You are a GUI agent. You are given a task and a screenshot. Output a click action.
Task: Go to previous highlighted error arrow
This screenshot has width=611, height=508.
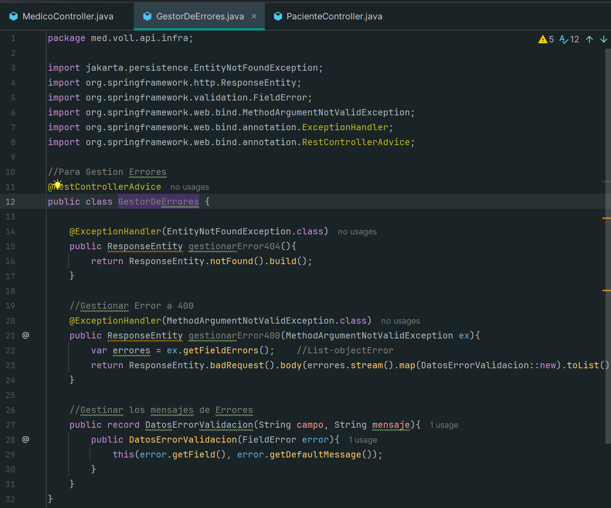click(x=589, y=39)
